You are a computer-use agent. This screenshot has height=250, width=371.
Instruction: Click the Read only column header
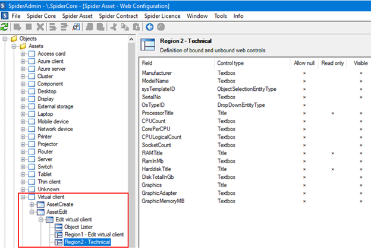333,63
